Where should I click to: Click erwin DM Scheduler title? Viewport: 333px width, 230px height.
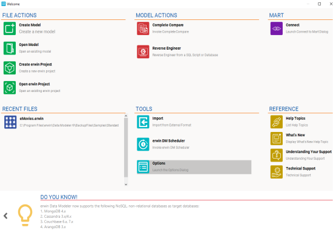click(x=168, y=141)
